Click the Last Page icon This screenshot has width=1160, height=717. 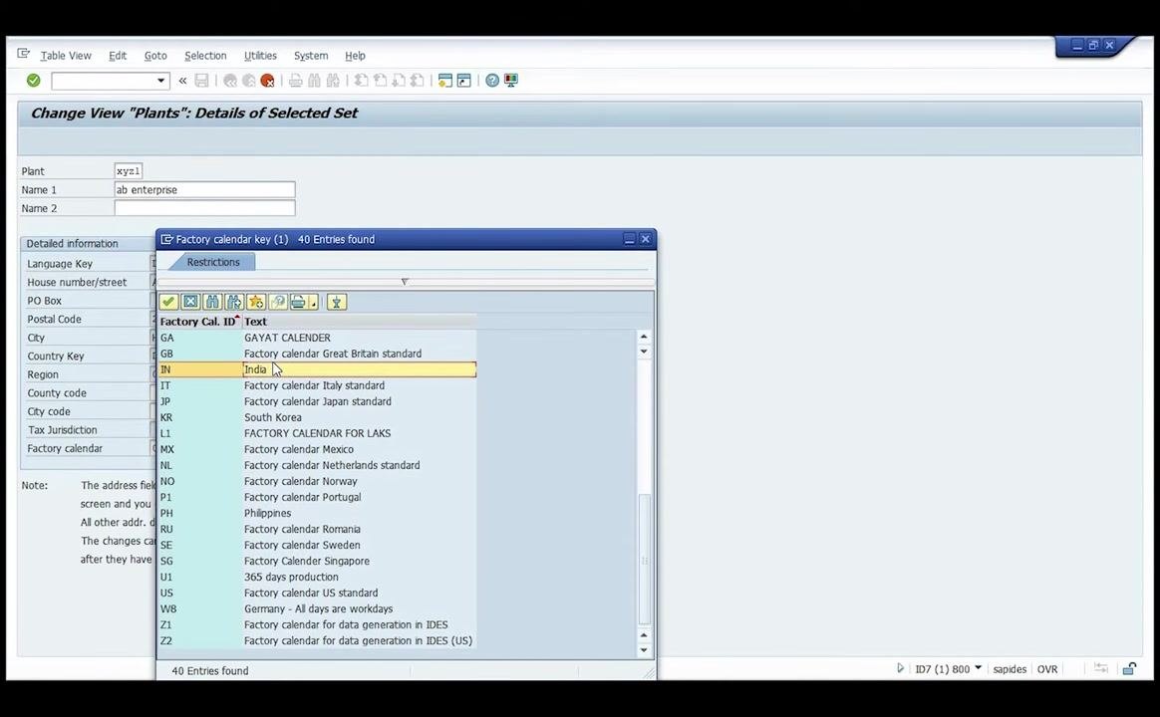(418, 81)
